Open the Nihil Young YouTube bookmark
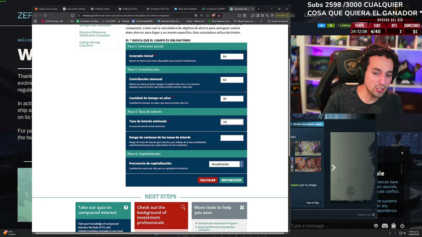 click(53, 21)
